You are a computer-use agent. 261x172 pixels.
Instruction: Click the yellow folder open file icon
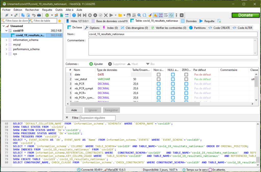tap(120, 15)
